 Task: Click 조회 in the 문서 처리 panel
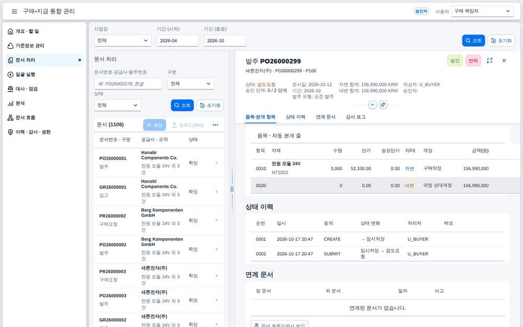coord(182,105)
